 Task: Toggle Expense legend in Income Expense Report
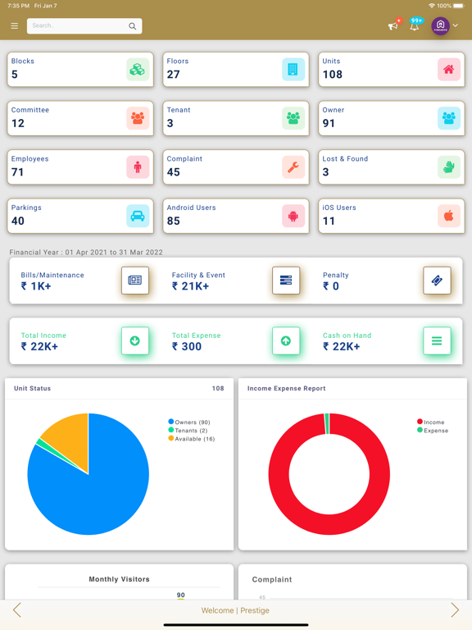tap(433, 431)
